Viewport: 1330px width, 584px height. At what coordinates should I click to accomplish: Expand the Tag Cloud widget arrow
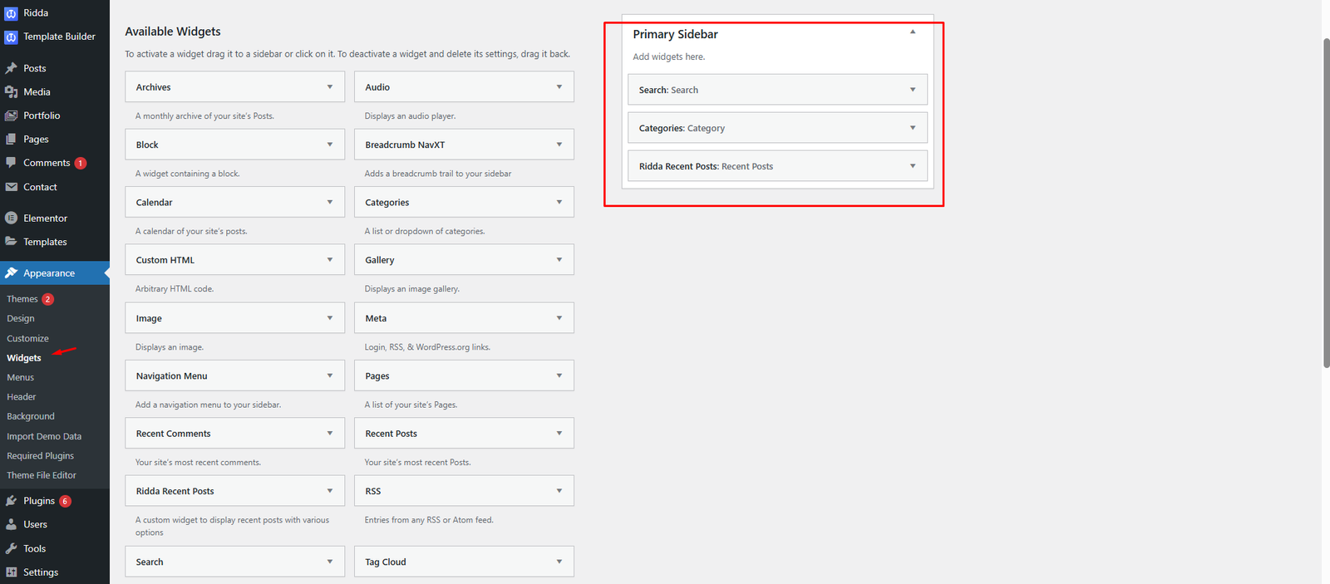(x=559, y=562)
